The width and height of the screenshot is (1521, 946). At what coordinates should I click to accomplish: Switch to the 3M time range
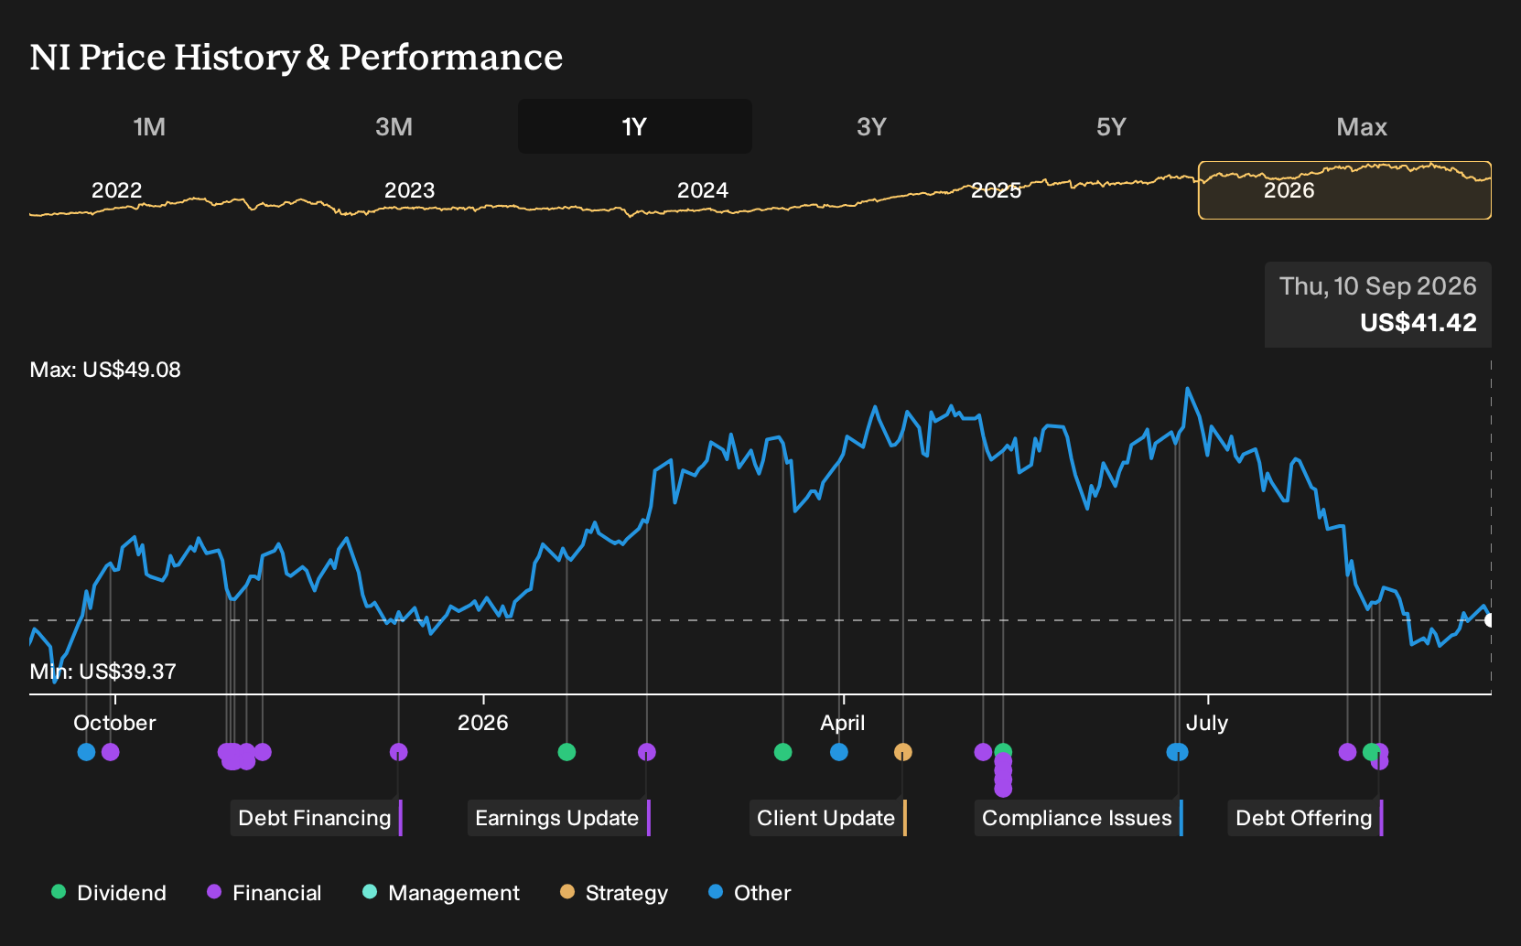pos(394,126)
